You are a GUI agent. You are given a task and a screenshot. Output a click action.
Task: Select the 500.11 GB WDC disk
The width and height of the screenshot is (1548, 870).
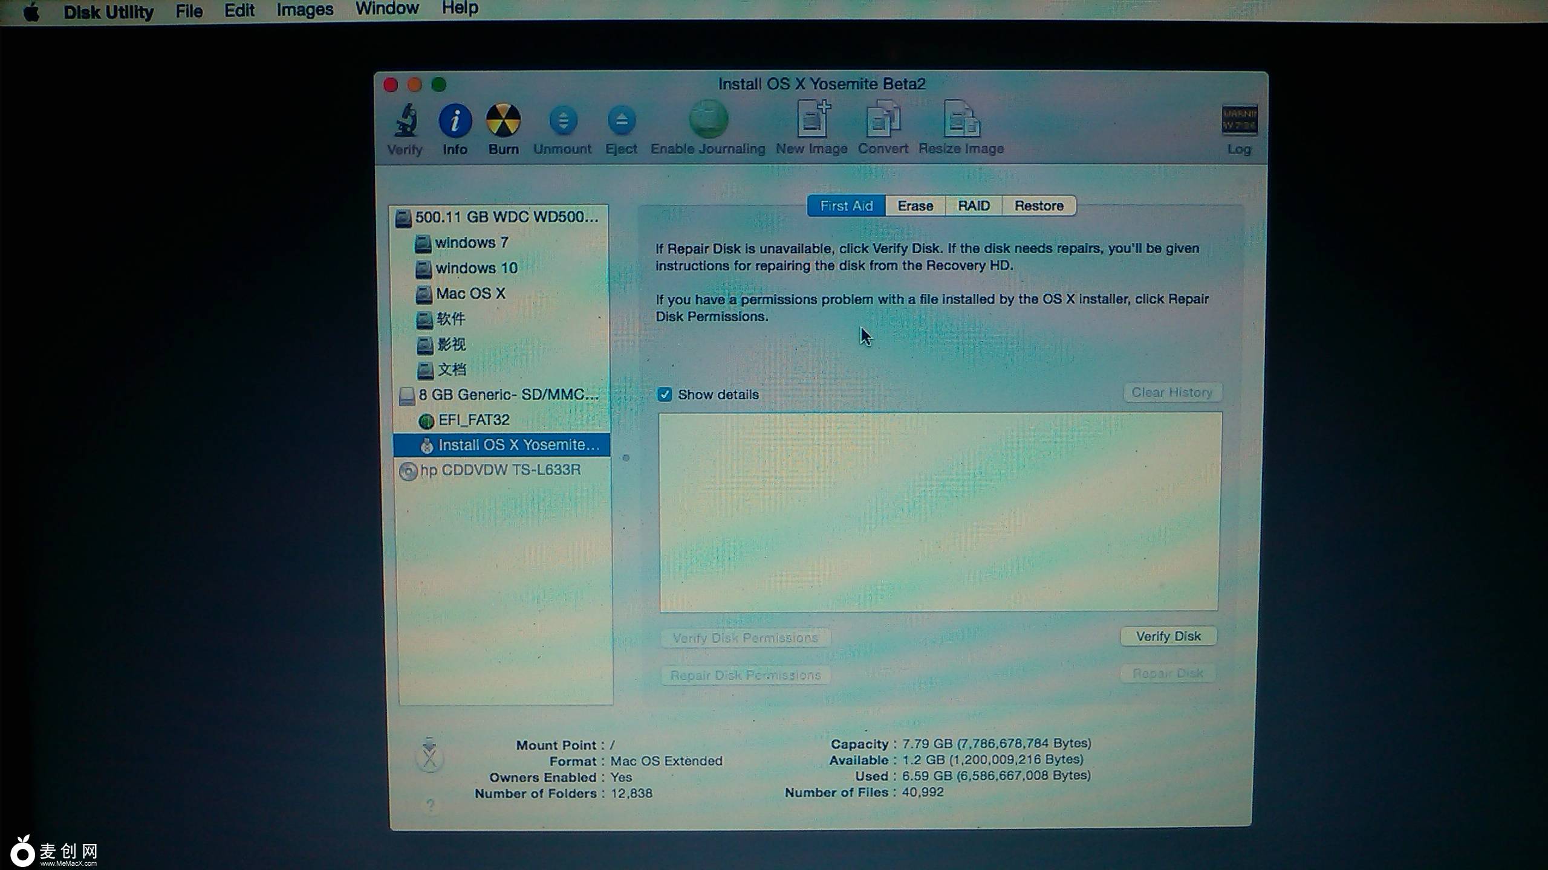point(505,217)
